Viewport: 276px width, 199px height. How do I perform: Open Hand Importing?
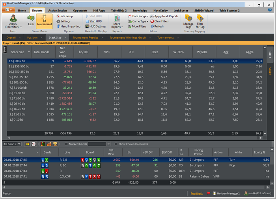[69, 26]
